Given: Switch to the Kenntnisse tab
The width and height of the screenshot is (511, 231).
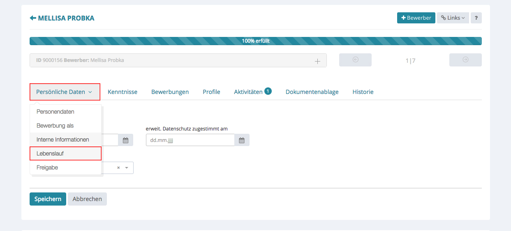Looking at the screenshot, I should [x=123, y=92].
